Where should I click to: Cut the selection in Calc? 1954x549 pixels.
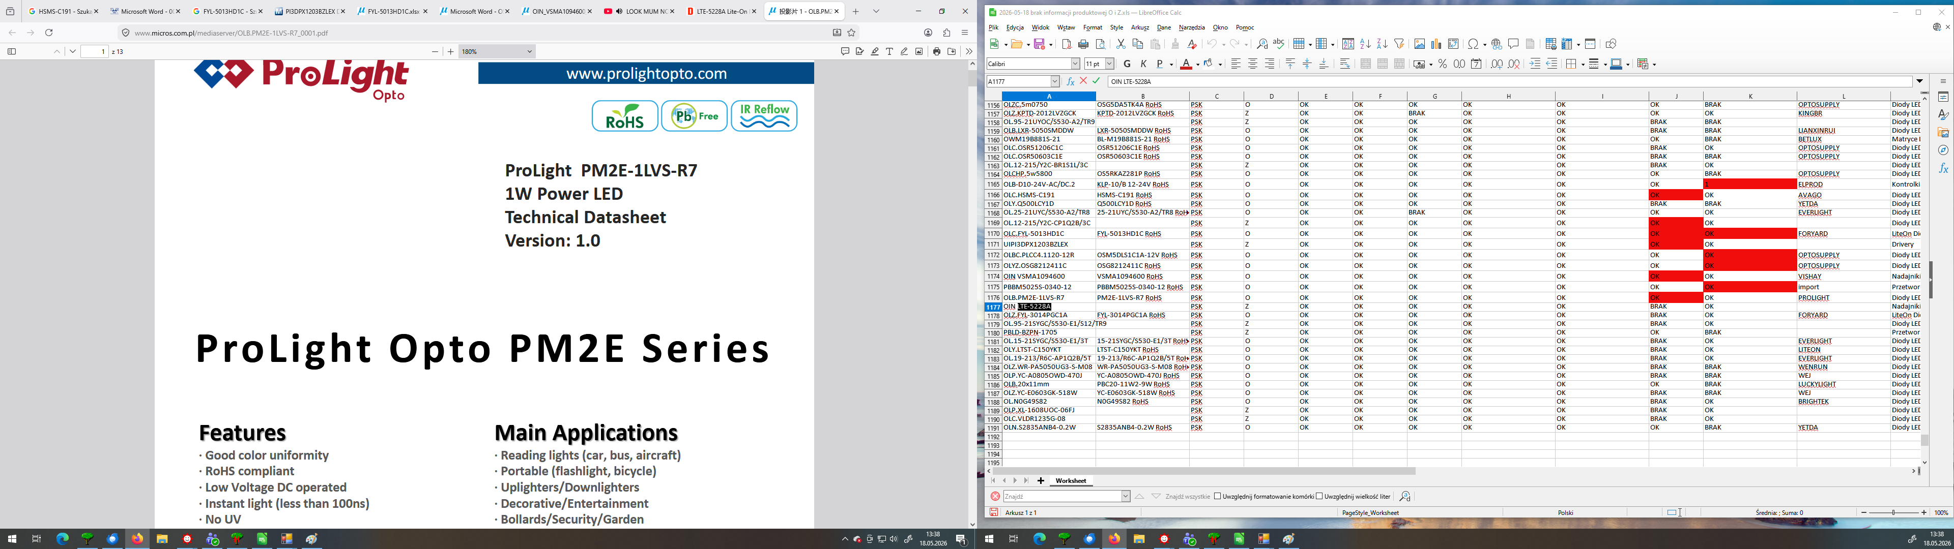pos(1120,44)
